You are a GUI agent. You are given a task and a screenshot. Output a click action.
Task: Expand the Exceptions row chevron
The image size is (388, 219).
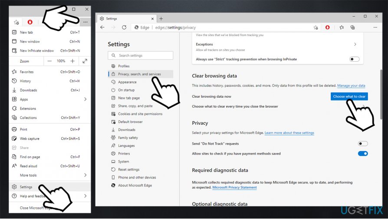point(355,44)
